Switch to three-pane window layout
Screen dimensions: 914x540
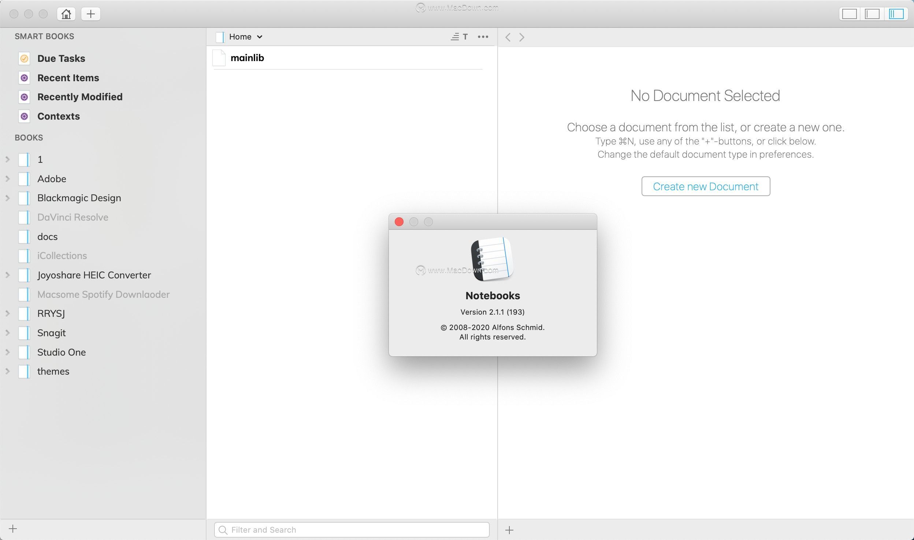tap(896, 14)
